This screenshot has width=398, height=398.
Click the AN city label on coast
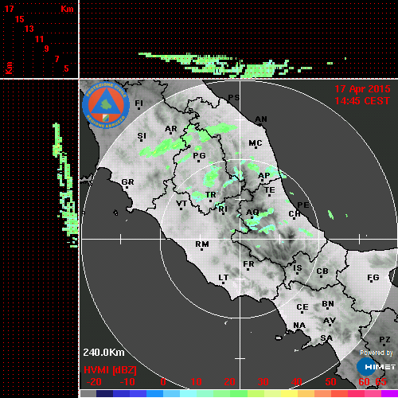point(261,119)
